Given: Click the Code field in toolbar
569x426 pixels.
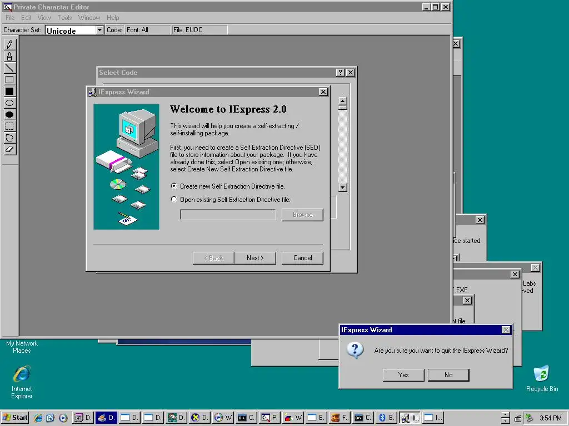Looking at the screenshot, I should coord(114,30).
